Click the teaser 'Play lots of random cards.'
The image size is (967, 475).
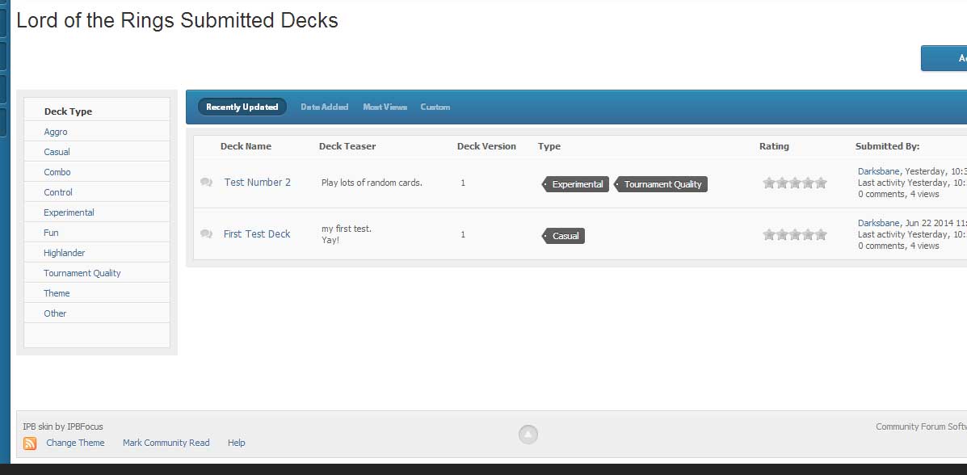click(372, 183)
